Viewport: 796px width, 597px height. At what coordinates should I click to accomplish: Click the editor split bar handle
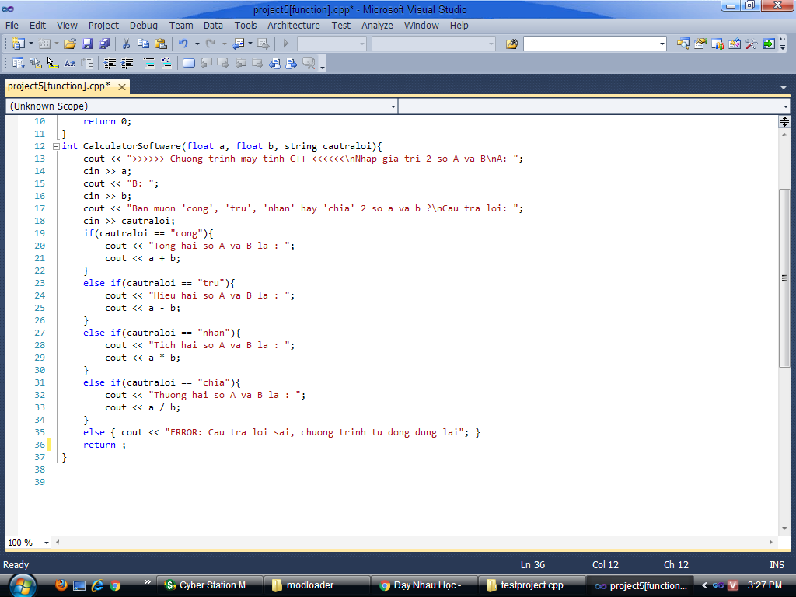click(784, 121)
